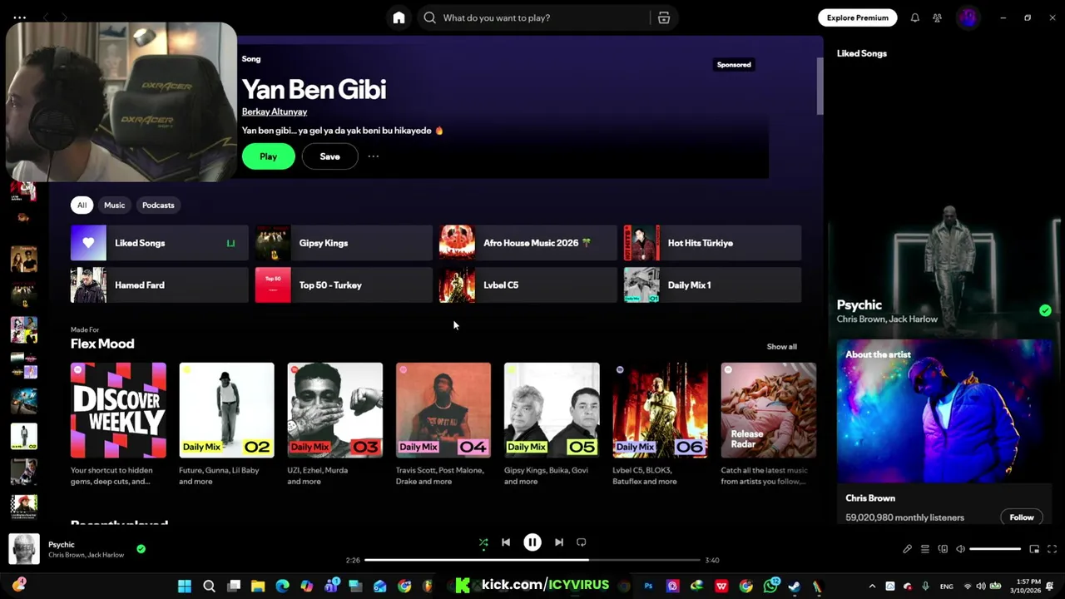Click the magnifier icon in the search bar

(x=429, y=17)
